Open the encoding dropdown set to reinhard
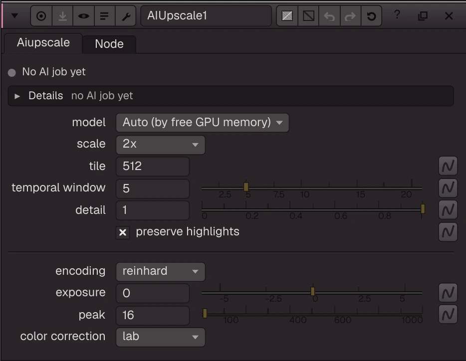 point(161,272)
